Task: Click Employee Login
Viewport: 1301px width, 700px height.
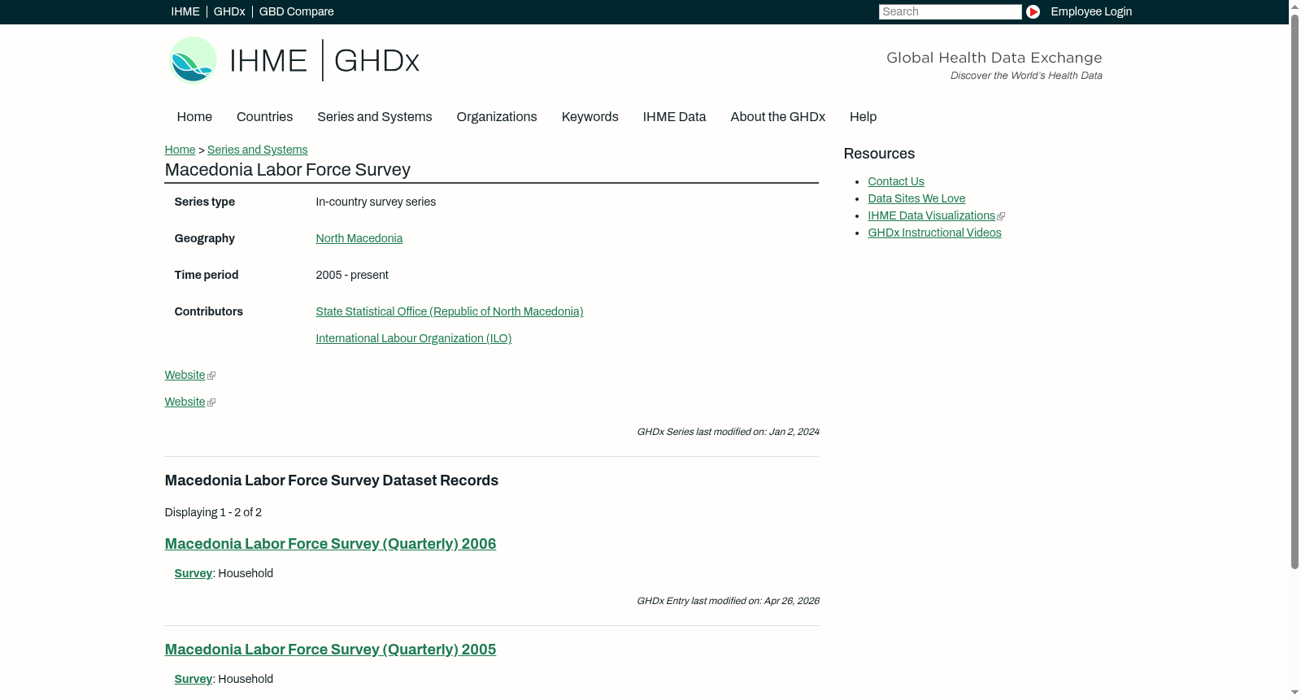Action: pos(1091,11)
